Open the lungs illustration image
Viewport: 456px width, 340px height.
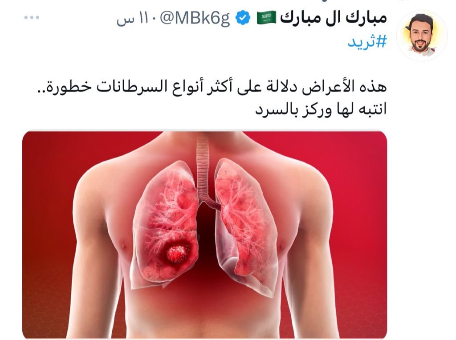[204, 234]
